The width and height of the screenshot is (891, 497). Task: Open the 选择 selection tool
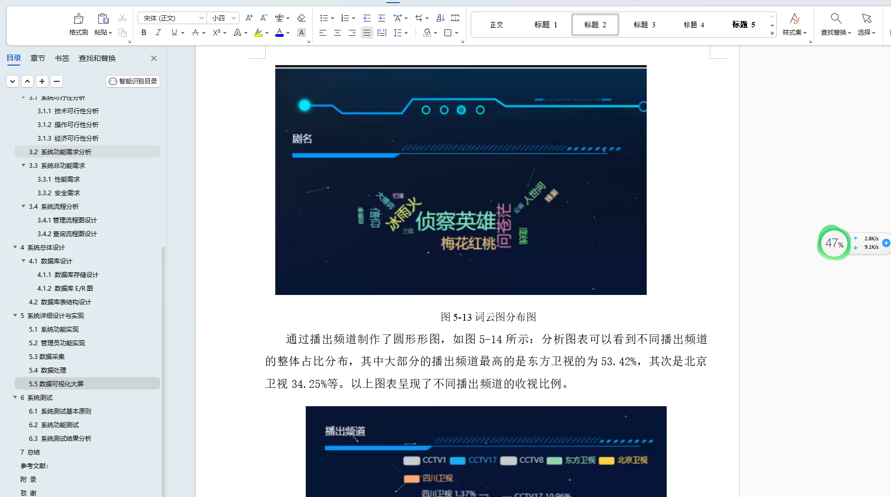pos(866,24)
